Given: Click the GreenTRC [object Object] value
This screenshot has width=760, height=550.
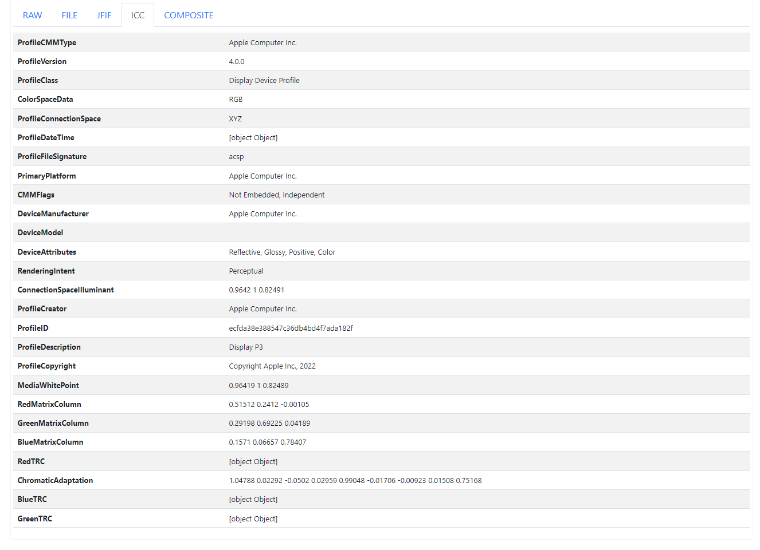Looking at the screenshot, I should point(253,519).
